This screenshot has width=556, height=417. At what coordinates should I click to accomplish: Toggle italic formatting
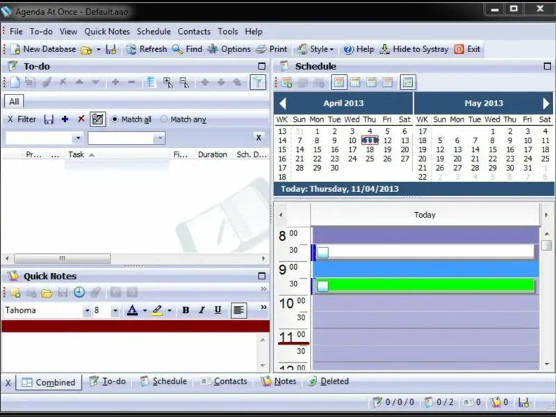(202, 310)
